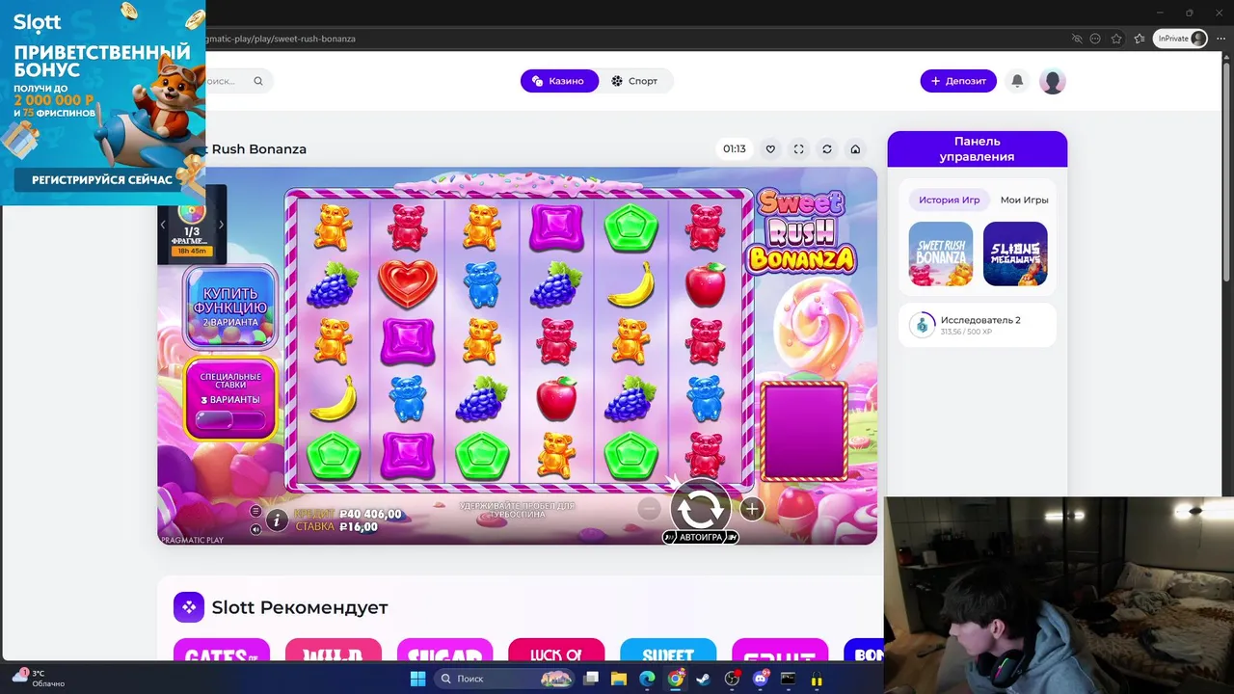Screen dimensions: 1234x694
Task: Click the browser address bar URL
Action: [x=281, y=39]
